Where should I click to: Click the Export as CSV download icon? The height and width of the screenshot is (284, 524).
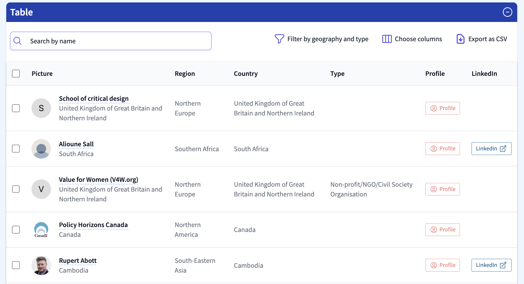460,39
